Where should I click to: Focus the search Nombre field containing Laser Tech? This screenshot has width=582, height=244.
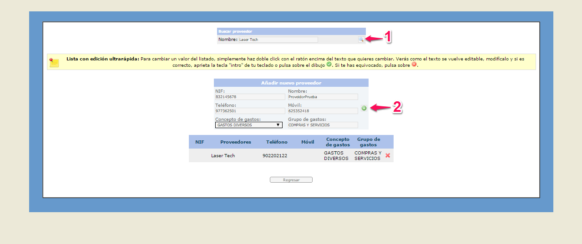tap(278, 40)
